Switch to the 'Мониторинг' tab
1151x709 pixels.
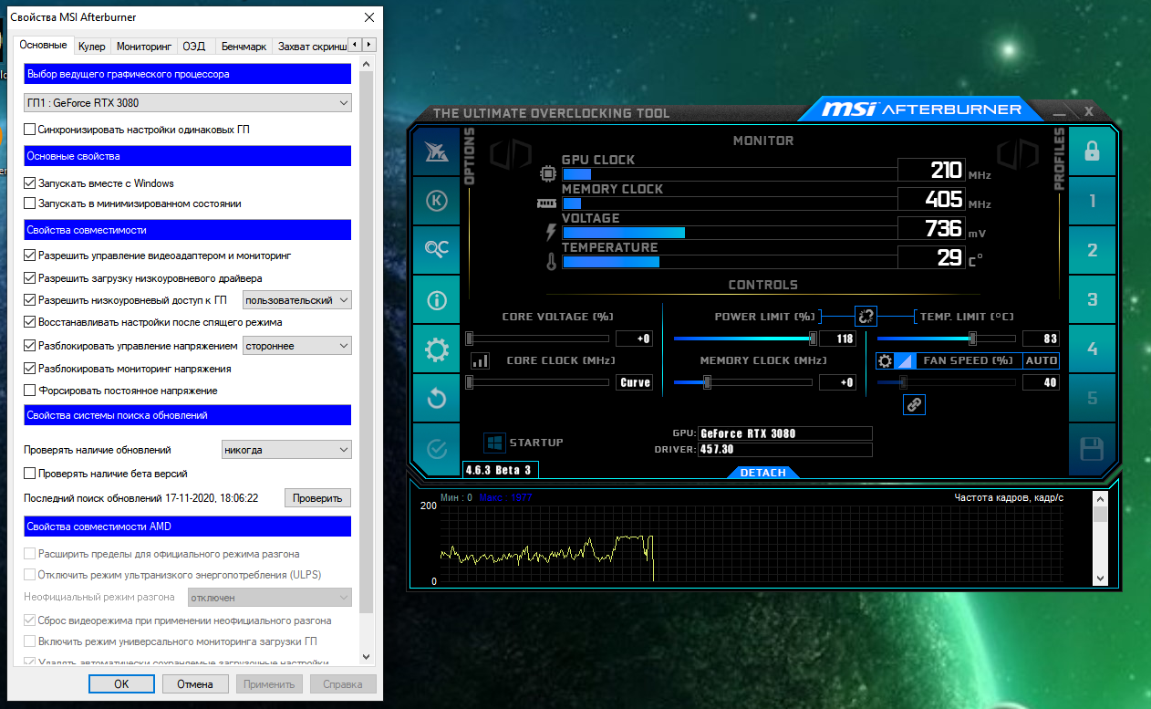[144, 46]
